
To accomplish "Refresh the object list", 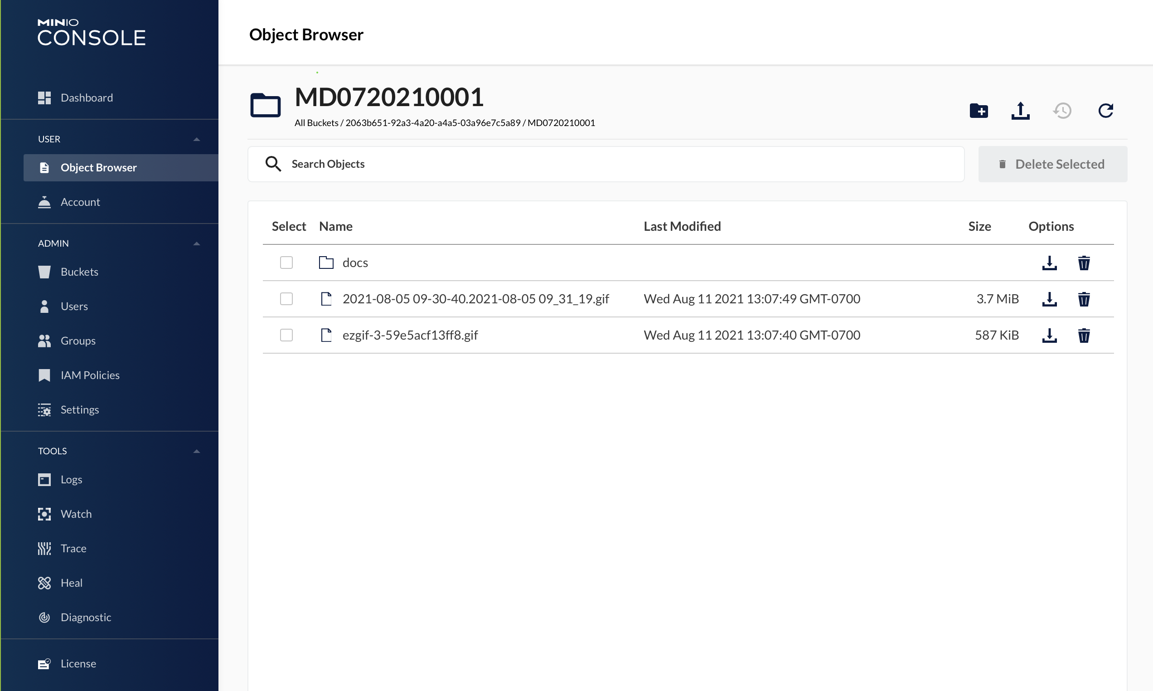I will (x=1105, y=111).
